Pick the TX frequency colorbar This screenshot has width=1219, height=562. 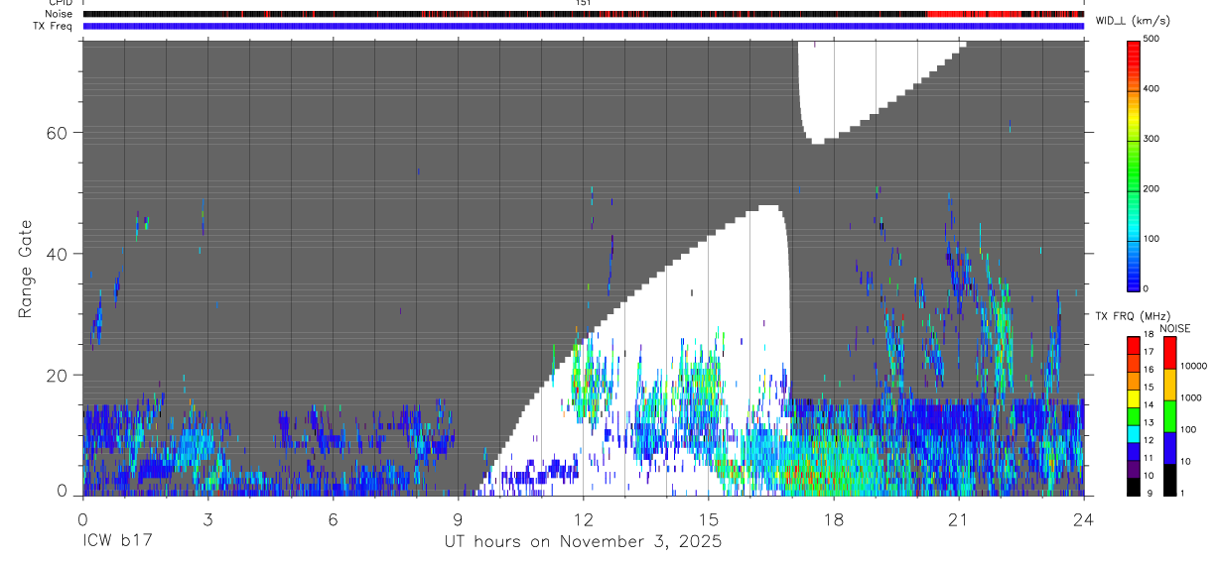tap(1135, 415)
